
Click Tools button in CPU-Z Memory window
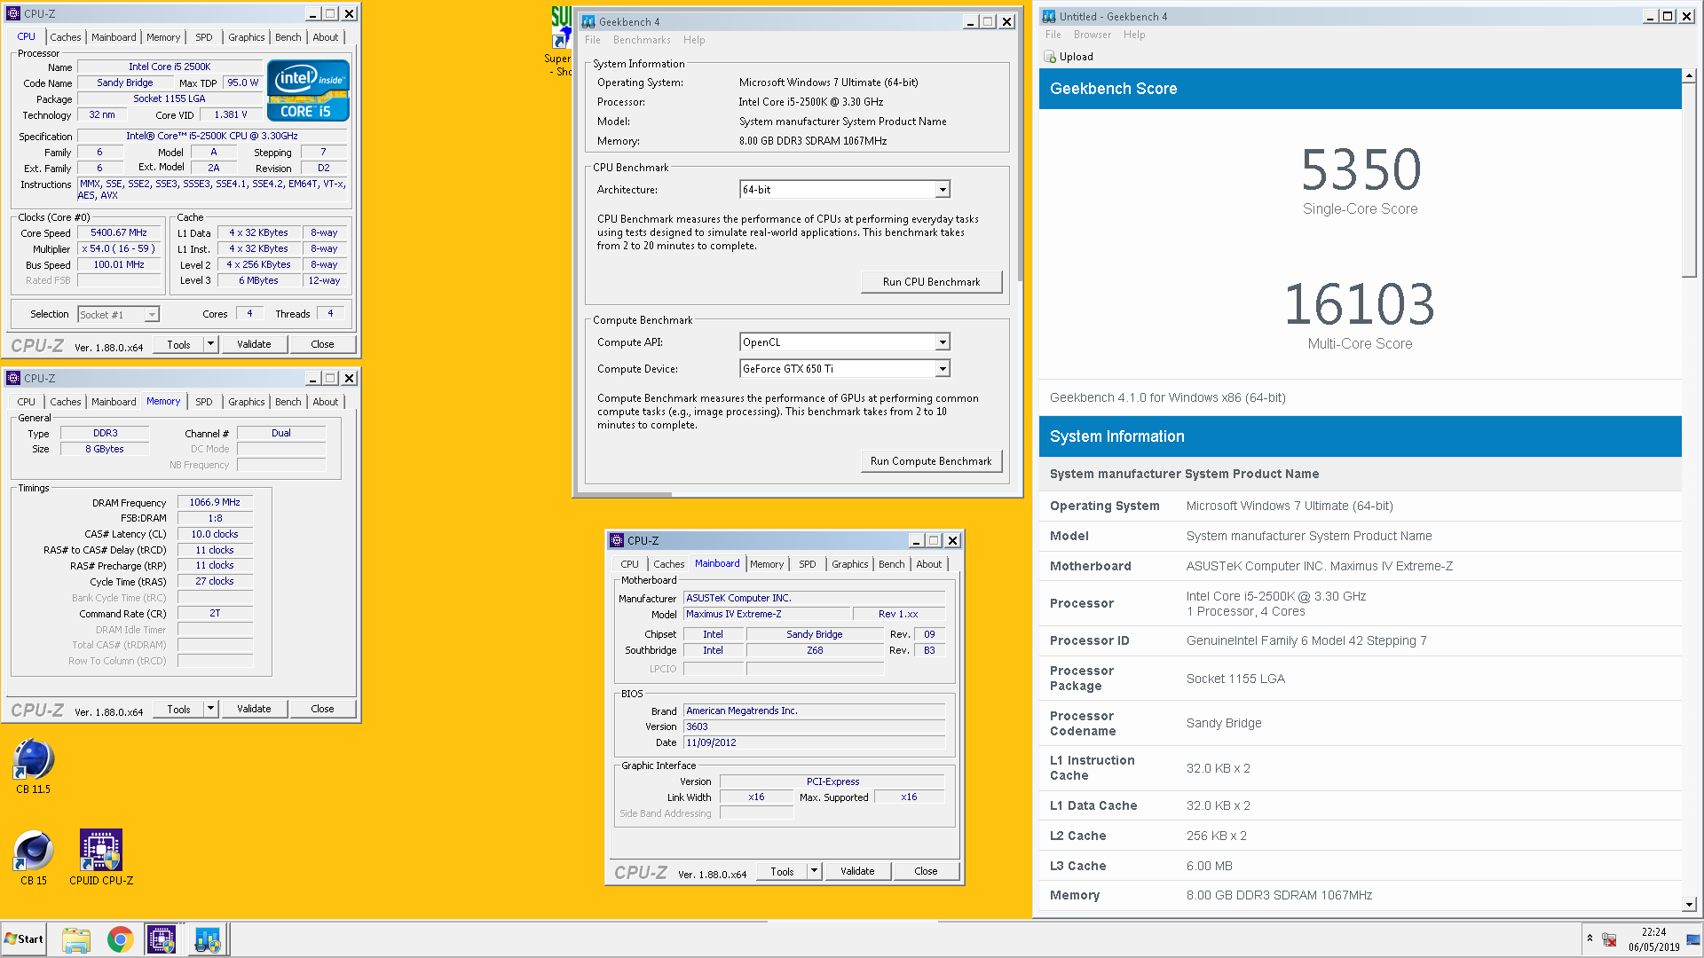pos(178,709)
